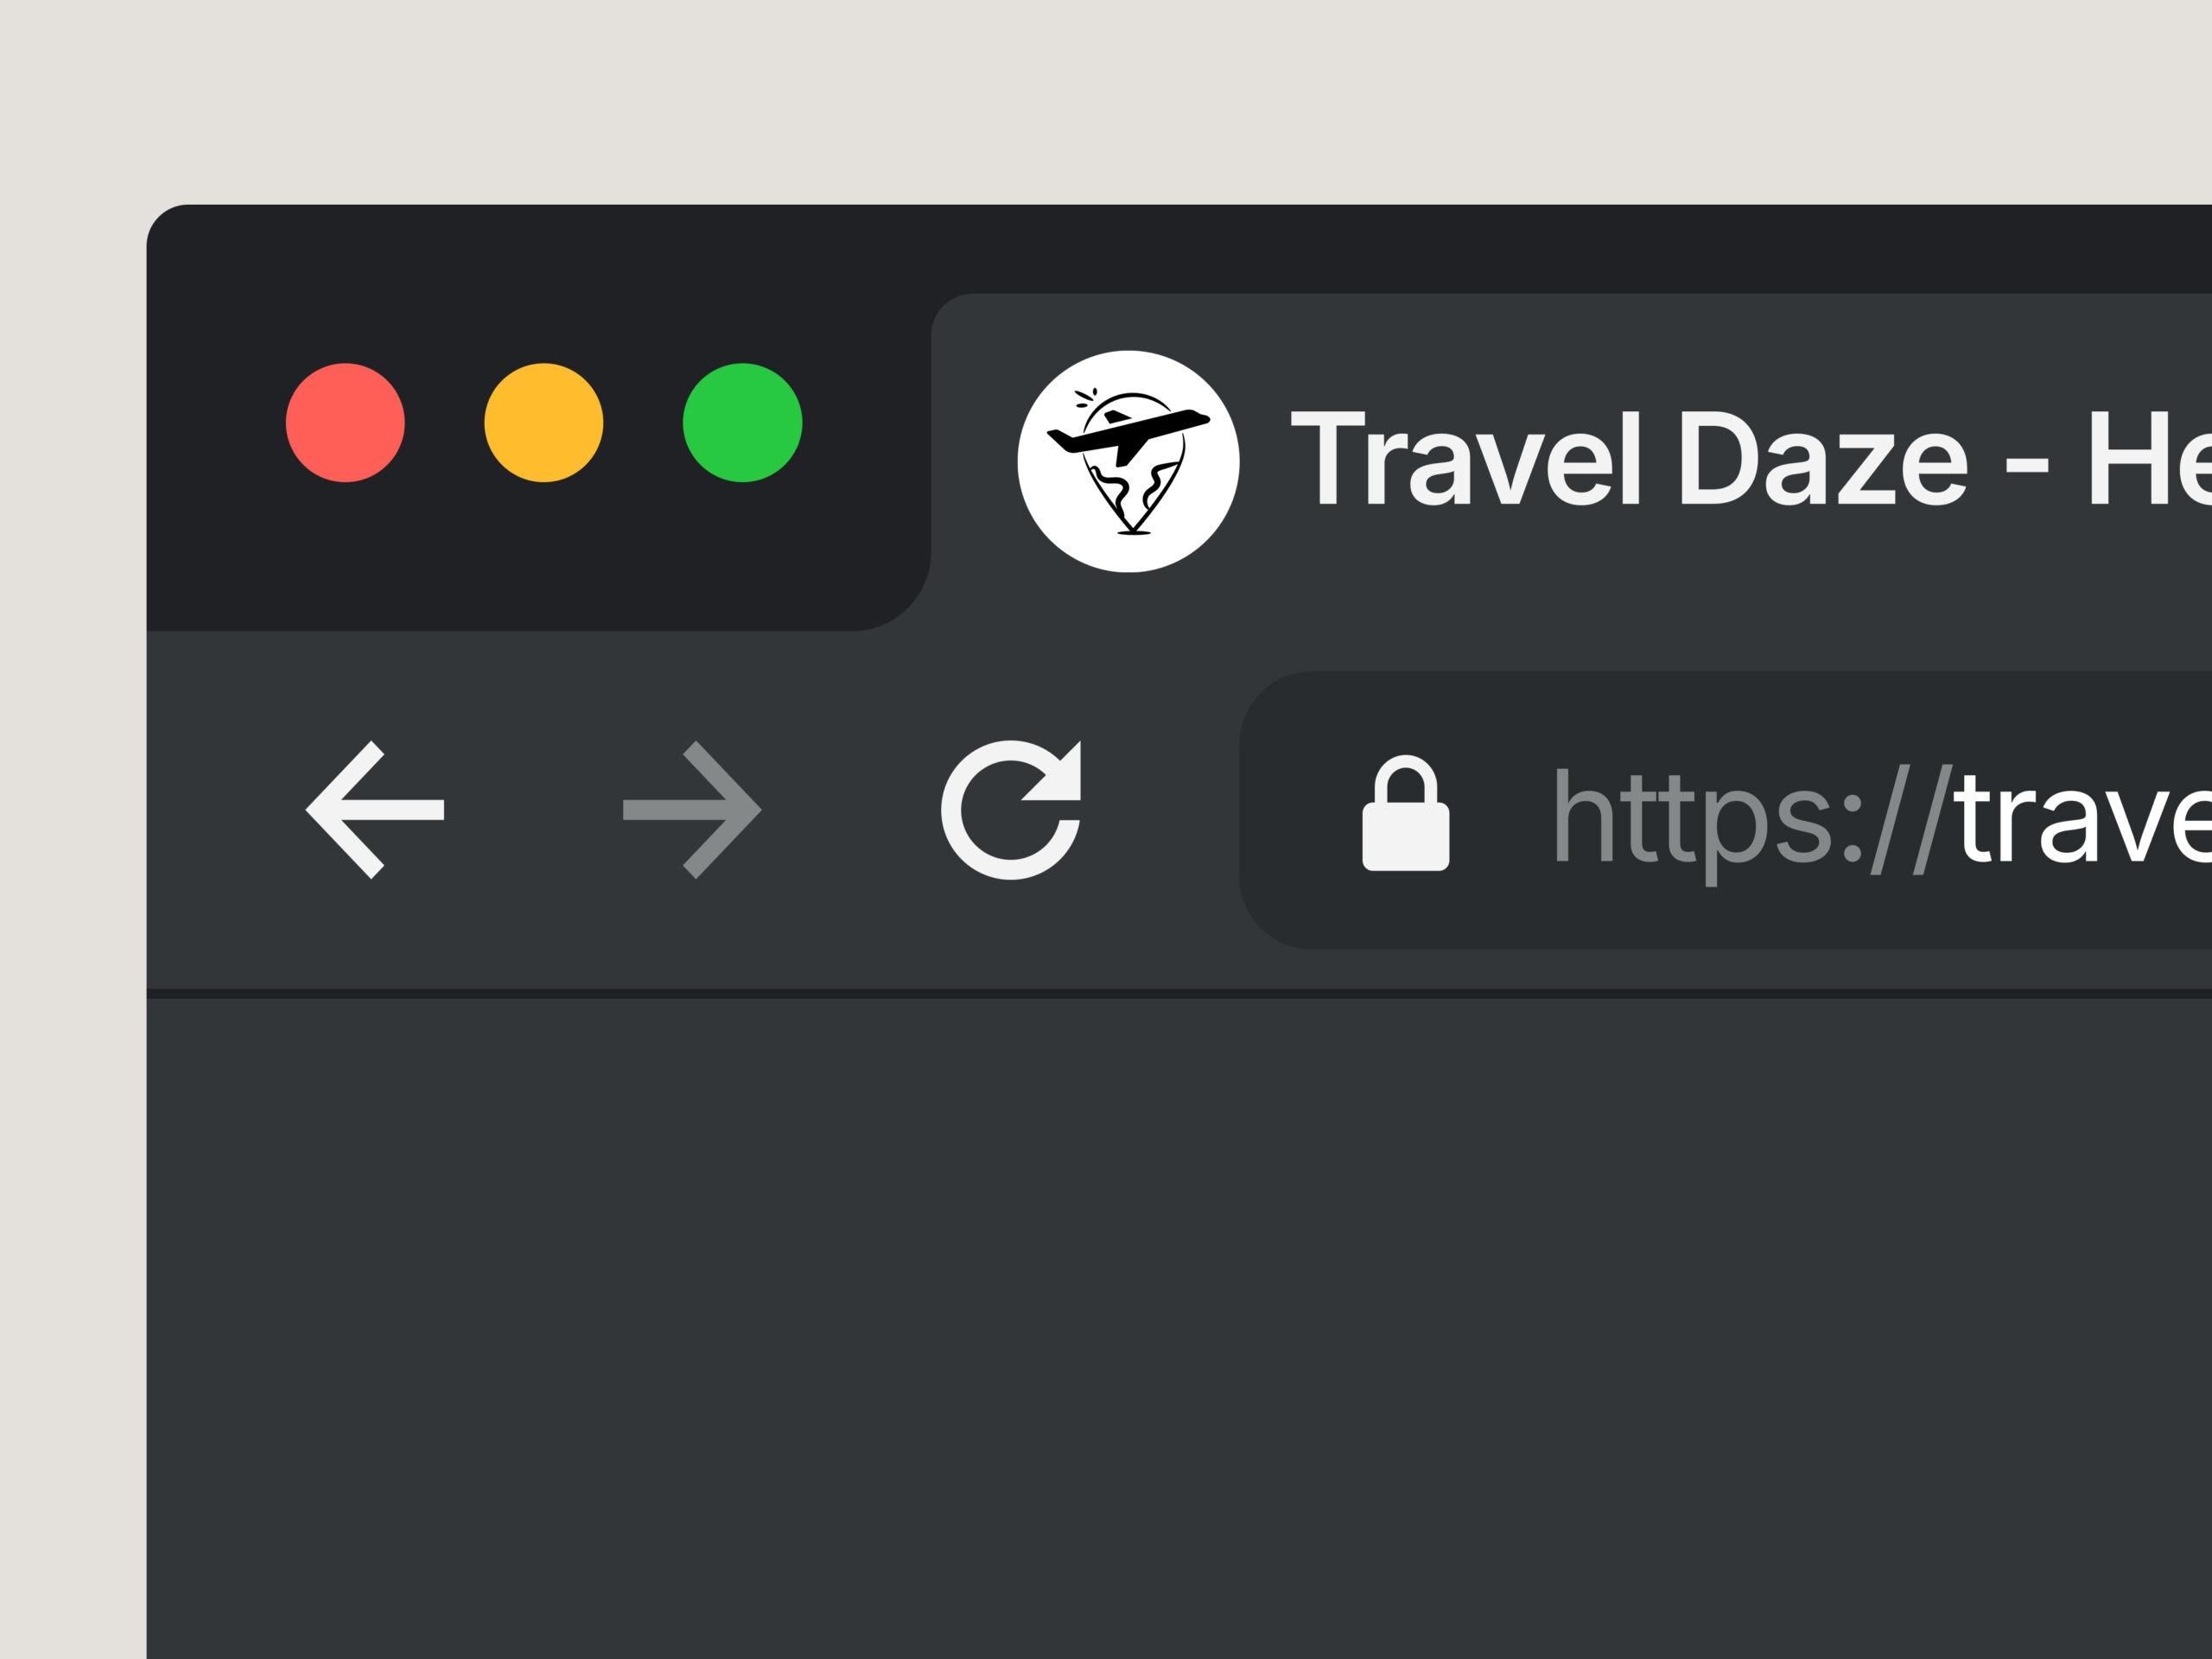The height and width of the screenshot is (1659, 2212).
Task: Click the grayed forward arrow button
Action: (692, 810)
